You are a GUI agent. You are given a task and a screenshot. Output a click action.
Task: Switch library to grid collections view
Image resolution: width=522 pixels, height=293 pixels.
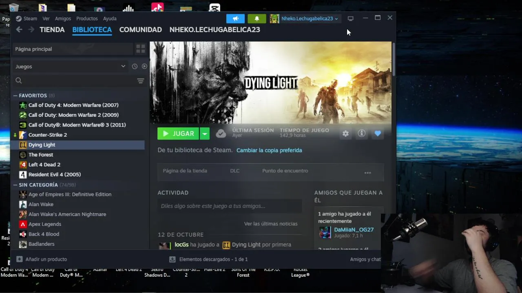pyautogui.click(x=140, y=49)
